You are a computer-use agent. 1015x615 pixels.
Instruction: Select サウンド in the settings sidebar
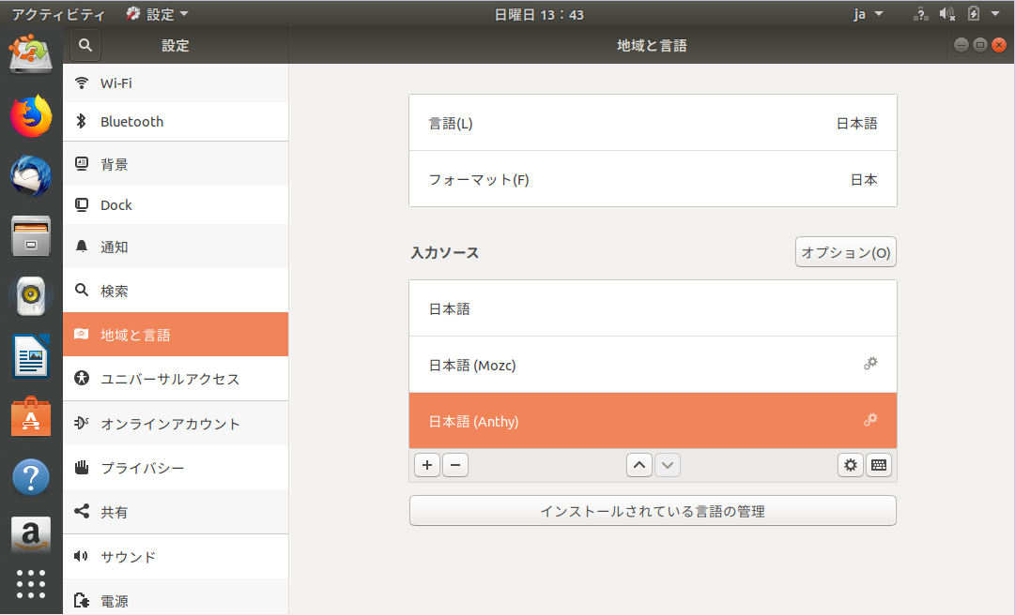176,557
